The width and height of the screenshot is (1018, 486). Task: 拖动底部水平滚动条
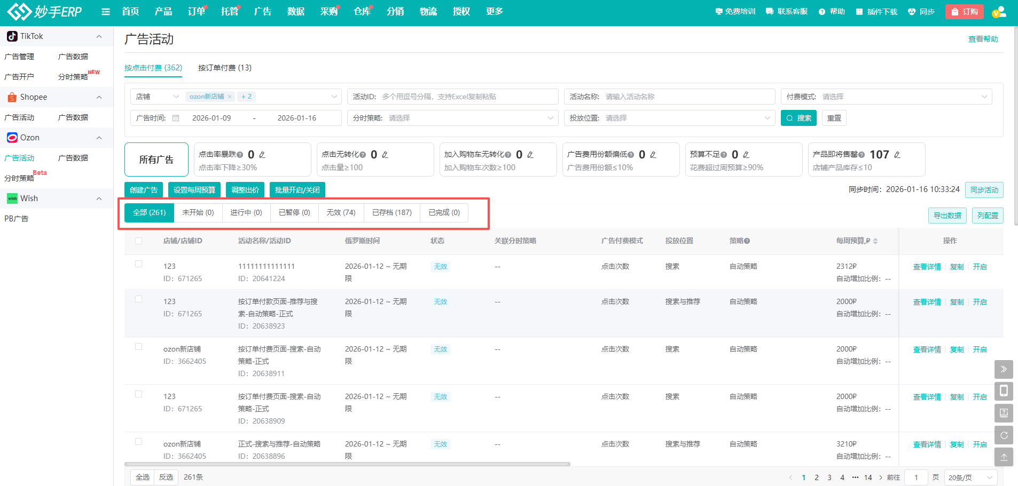[347, 465]
